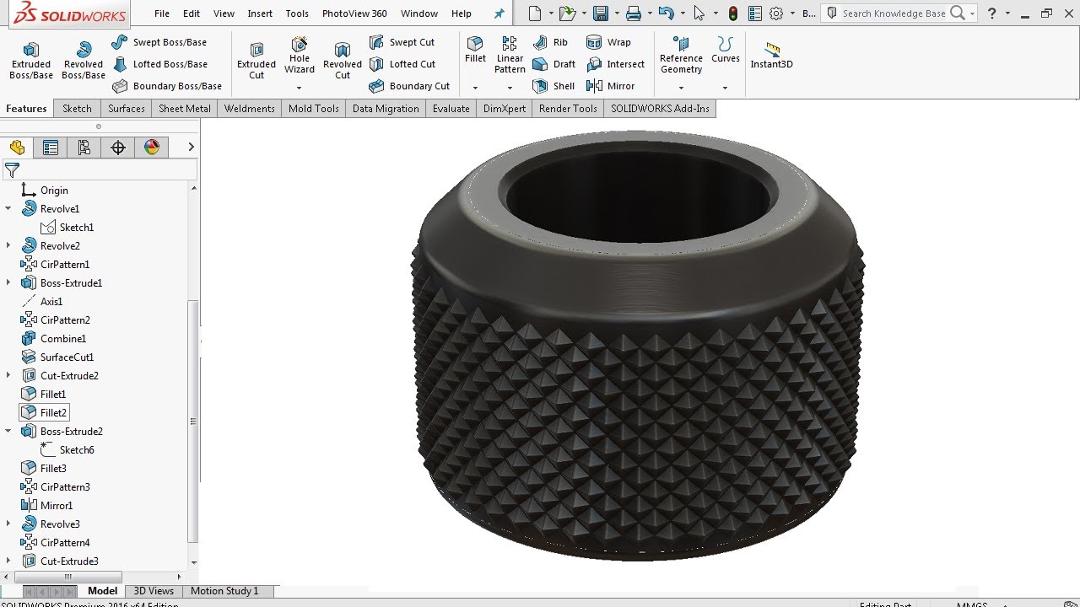Open the ConfigurationManager tab
The image size is (1080, 607).
pyautogui.click(x=84, y=148)
